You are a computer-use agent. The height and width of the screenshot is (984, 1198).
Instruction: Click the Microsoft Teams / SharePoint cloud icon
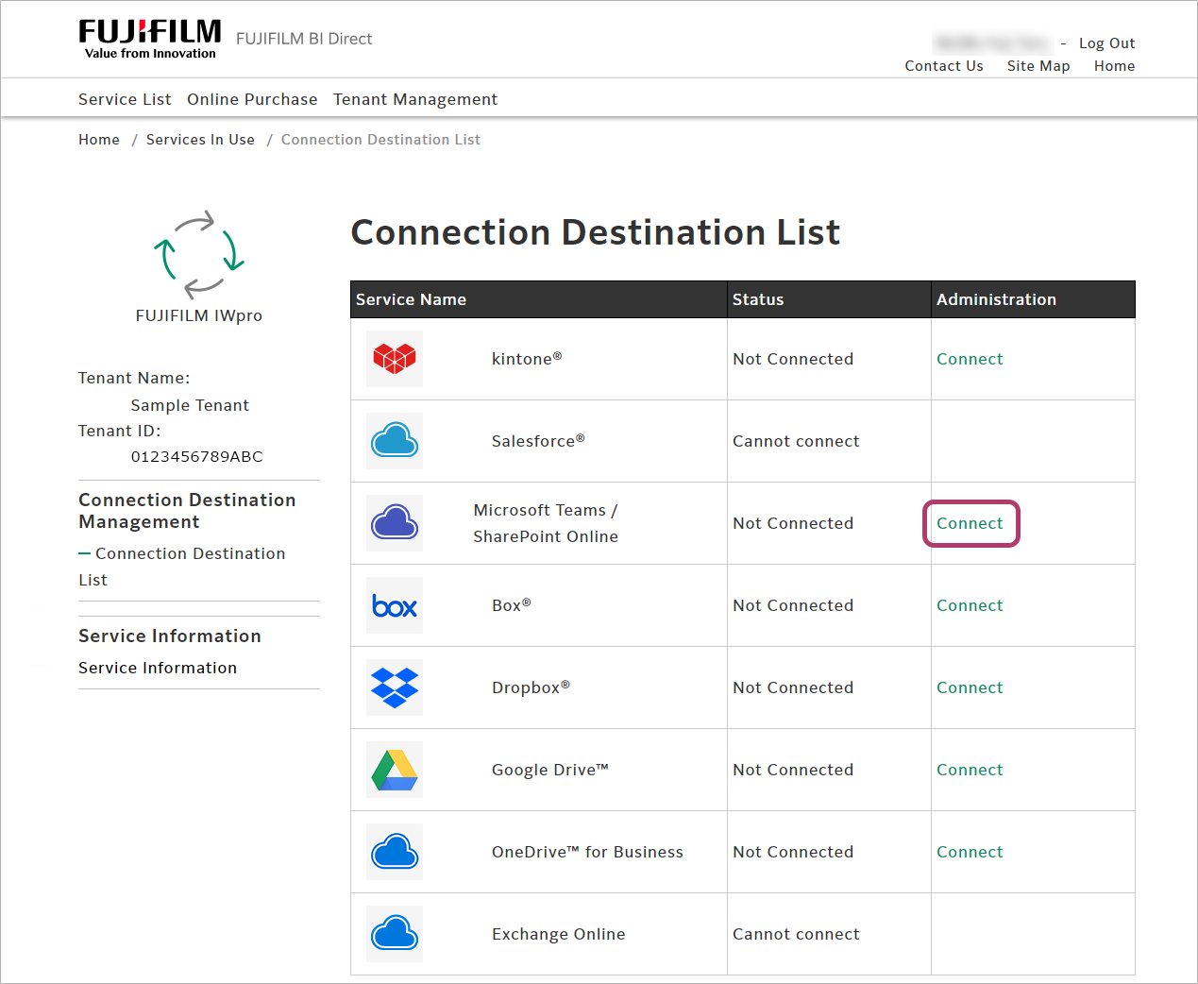(395, 523)
